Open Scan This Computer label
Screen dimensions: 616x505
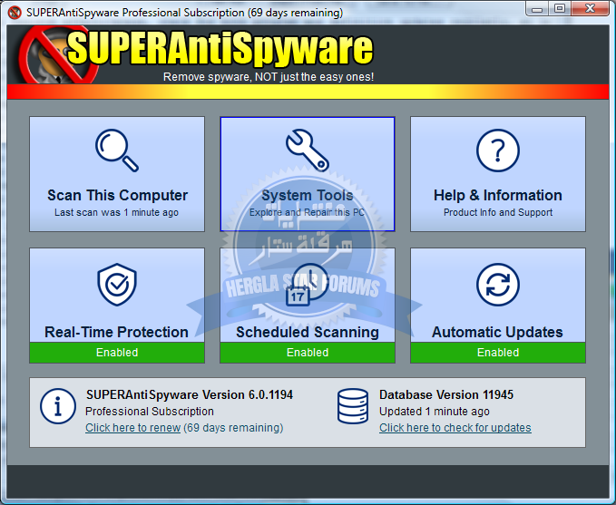[x=117, y=195]
